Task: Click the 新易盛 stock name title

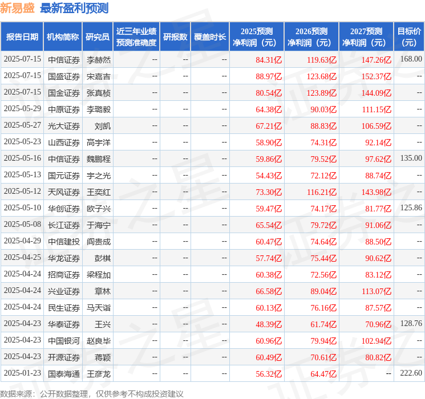Action: 17,8
